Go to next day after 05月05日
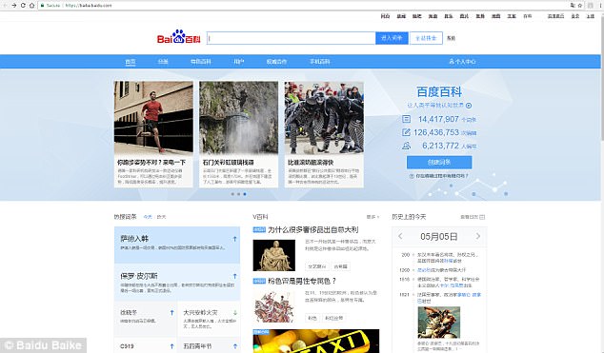 478,236
